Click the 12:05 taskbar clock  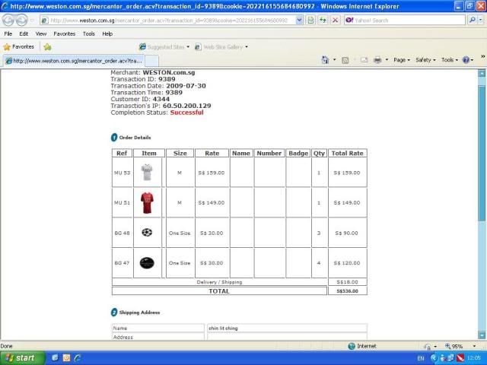pyautogui.click(x=473, y=358)
